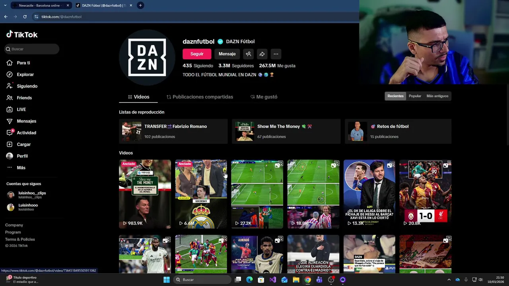Expand the Company footer section
The width and height of the screenshot is (509, 286).
click(x=14, y=225)
